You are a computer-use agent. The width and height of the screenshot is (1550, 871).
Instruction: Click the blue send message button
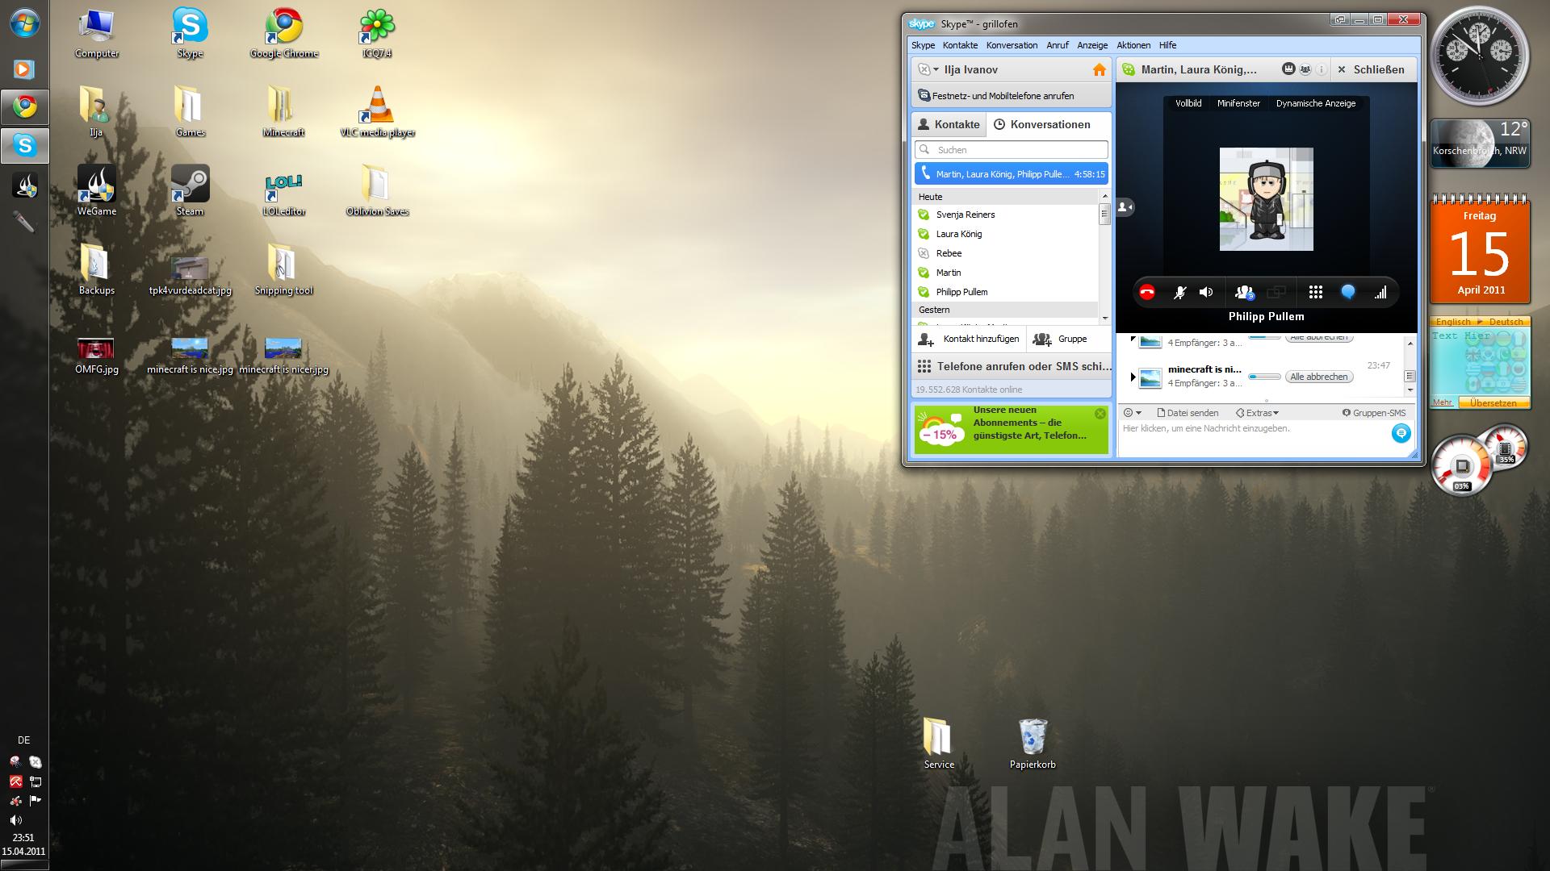point(1401,434)
